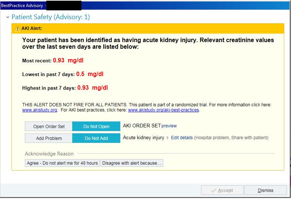
Task: Choose Do Not Open for order set
Action: (96, 126)
